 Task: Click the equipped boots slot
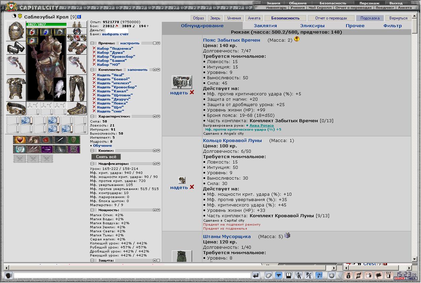point(77,108)
